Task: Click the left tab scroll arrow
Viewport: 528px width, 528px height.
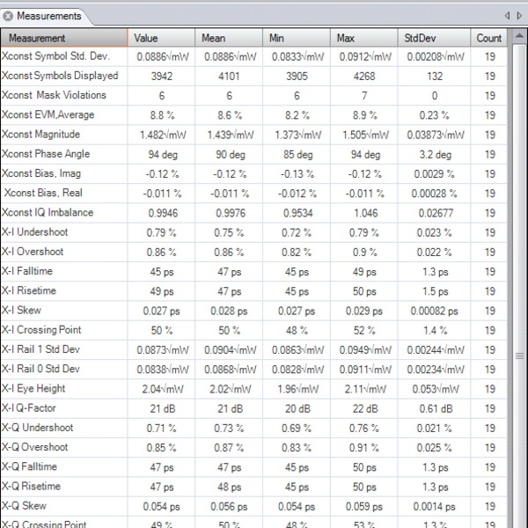Action: pos(507,16)
